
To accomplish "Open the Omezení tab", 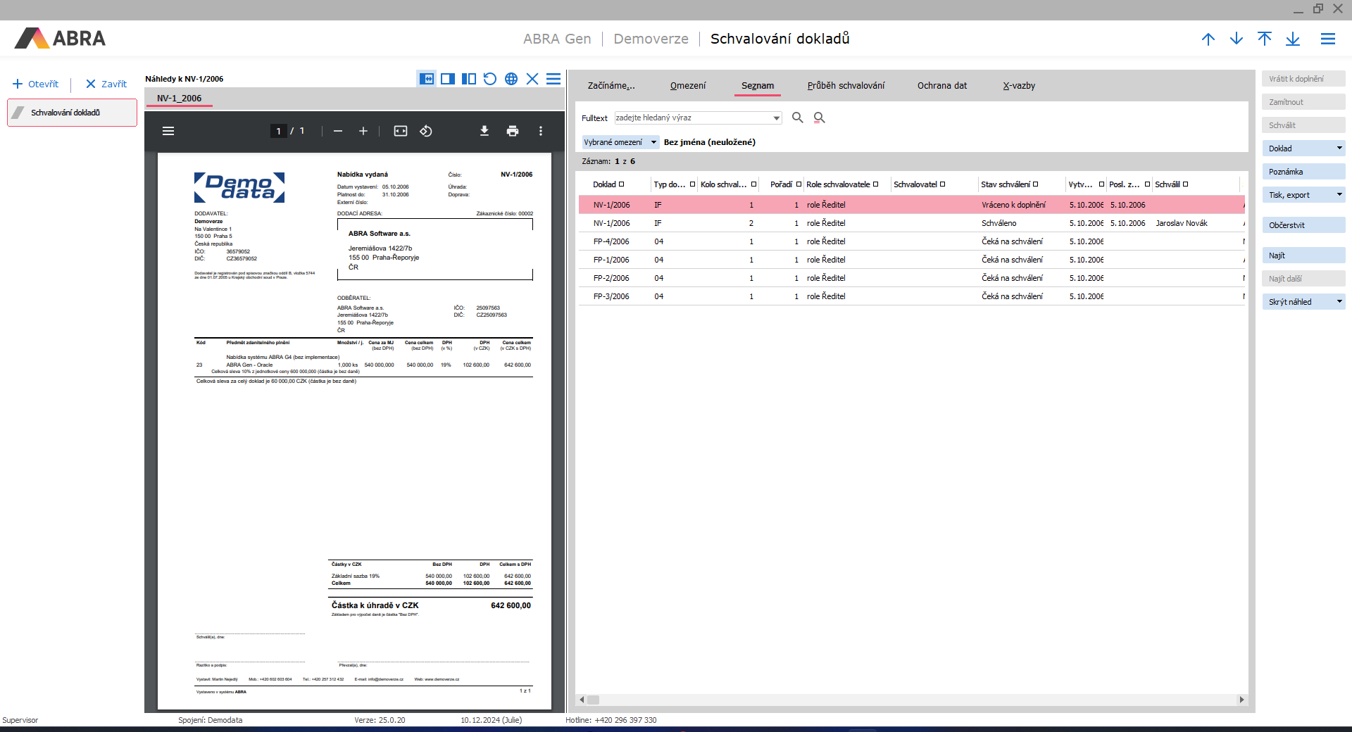I will click(687, 85).
